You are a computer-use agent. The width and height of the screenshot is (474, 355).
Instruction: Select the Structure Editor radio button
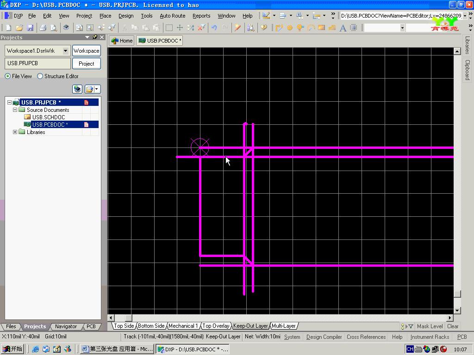tap(40, 76)
